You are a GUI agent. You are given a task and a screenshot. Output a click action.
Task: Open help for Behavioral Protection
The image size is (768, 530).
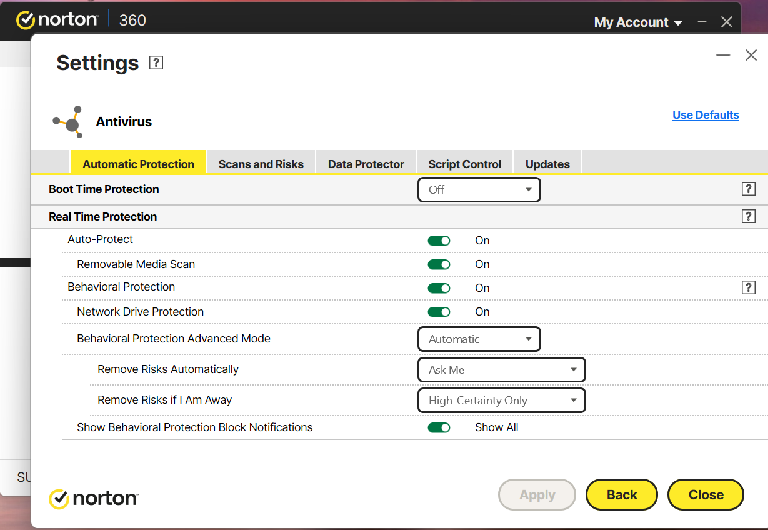pyautogui.click(x=748, y=287)
